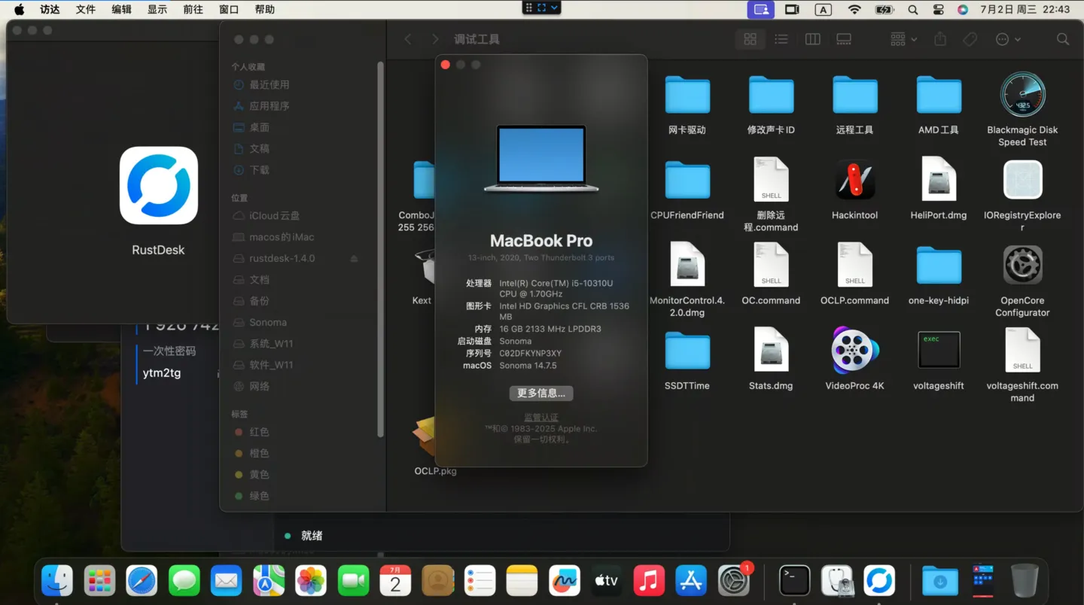The height and width of the screenshot is (605, 1084).
Task: Eject the rustdesk-1.4.0 volume
Action: 354,259
